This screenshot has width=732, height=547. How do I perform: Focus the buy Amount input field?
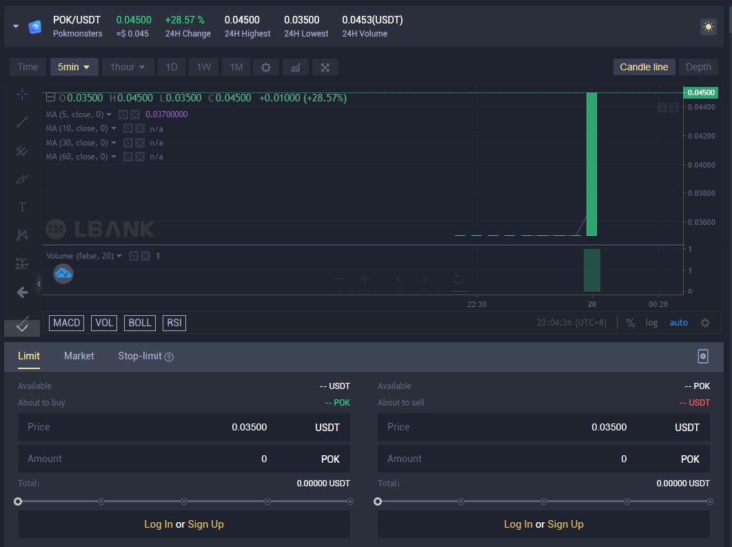[184, 459]
